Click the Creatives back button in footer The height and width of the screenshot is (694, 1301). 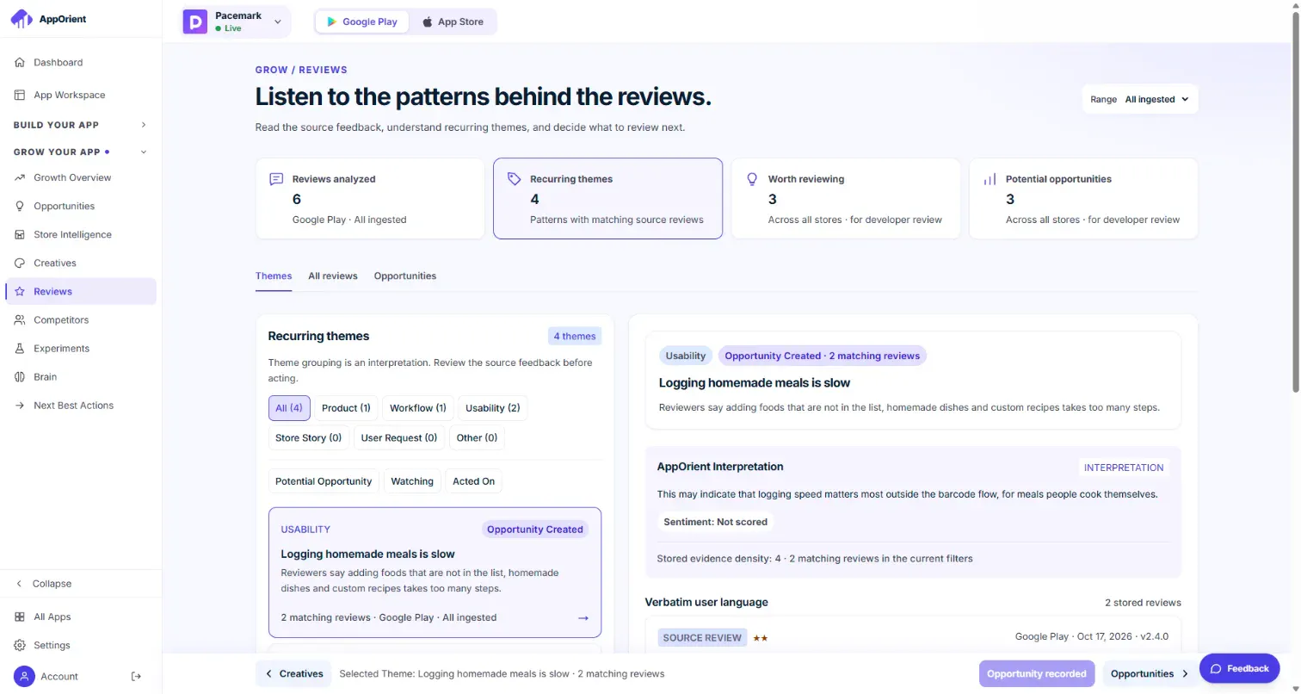[x=293, y=673]
